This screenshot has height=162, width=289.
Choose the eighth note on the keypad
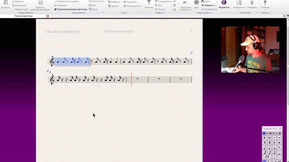click(274, 153)
